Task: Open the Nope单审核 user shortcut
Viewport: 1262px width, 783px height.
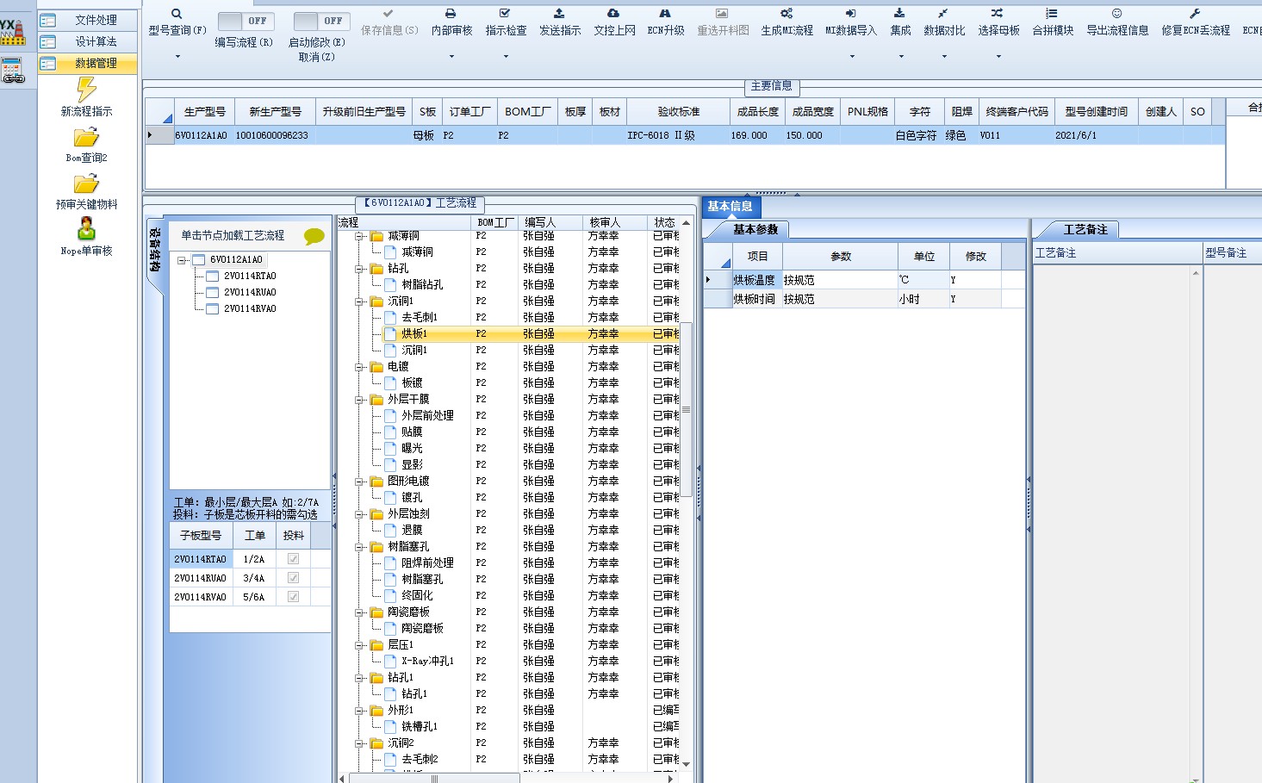Action: [86, 238]
